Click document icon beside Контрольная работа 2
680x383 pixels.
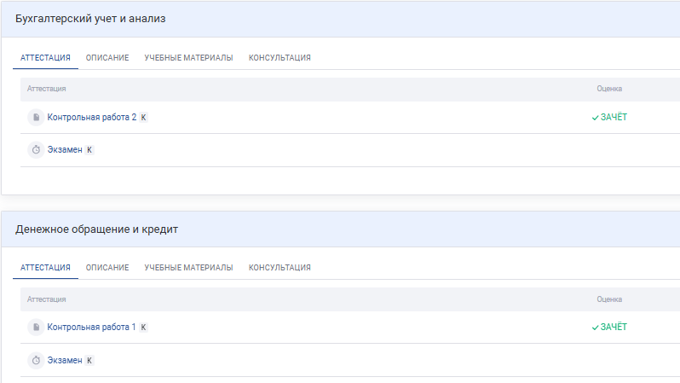36,117
